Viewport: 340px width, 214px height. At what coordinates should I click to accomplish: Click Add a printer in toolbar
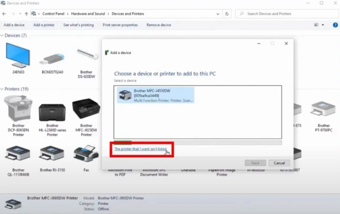pyautogui.click(x=44, y=25)
